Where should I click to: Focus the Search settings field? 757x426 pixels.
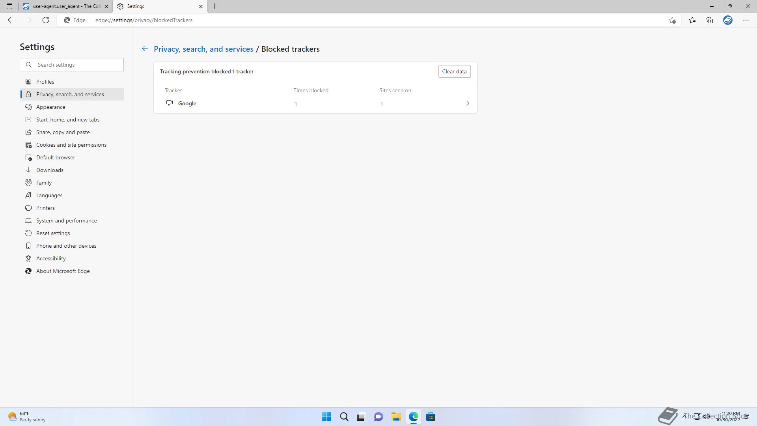(72, 65)
